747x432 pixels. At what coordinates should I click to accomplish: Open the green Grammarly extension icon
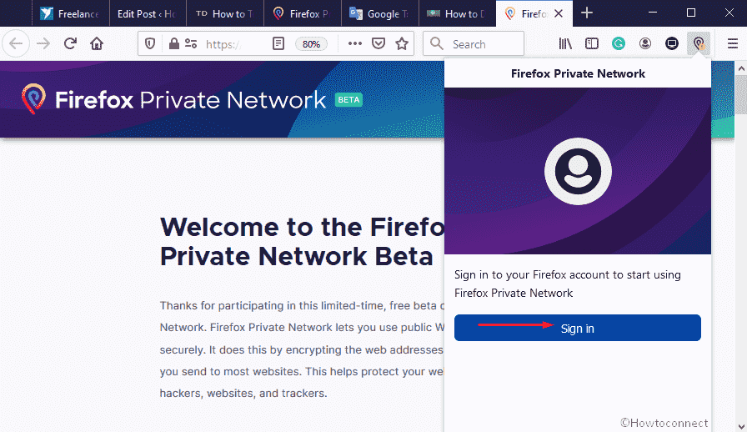tap(619, 44)
